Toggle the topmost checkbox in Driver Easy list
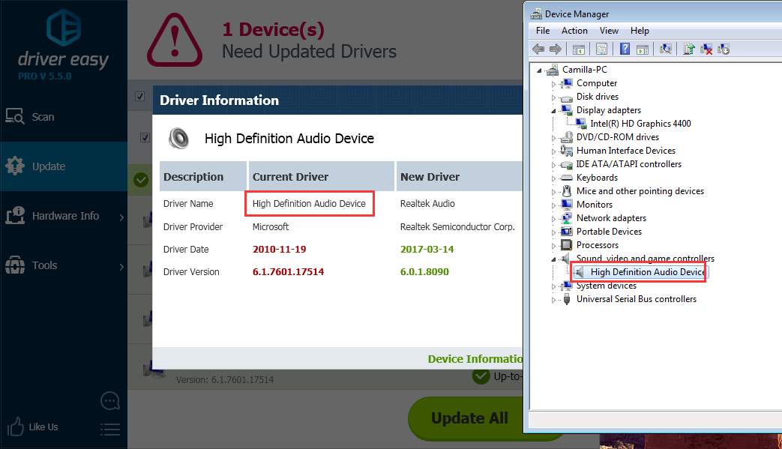 [x=139, y=96]
